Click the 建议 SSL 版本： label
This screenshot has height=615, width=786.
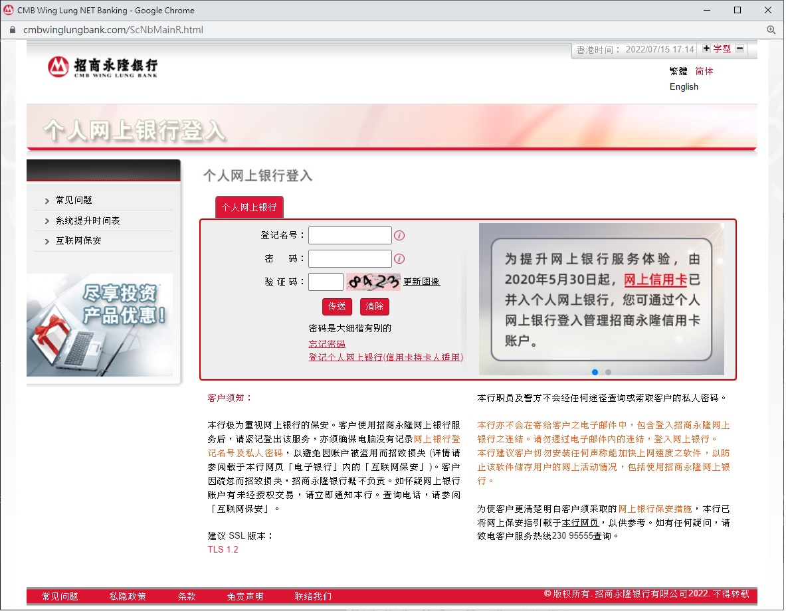(x=241, y=536)
